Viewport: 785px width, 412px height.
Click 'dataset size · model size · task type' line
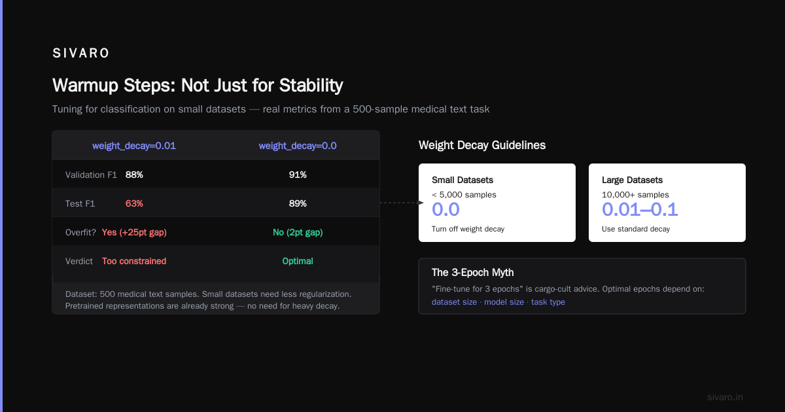tap(498, 302)
